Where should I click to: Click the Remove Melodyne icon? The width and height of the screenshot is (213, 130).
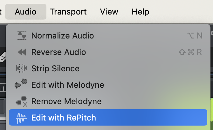pos(22,101)
